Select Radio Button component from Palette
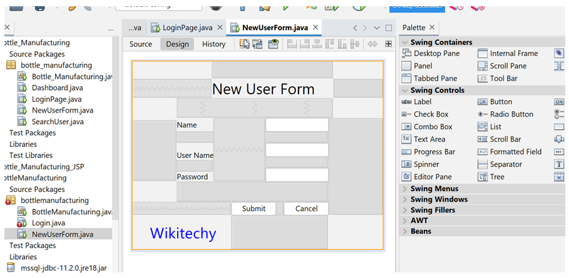Viewport: 569px width, 278px height. [511, 114]
